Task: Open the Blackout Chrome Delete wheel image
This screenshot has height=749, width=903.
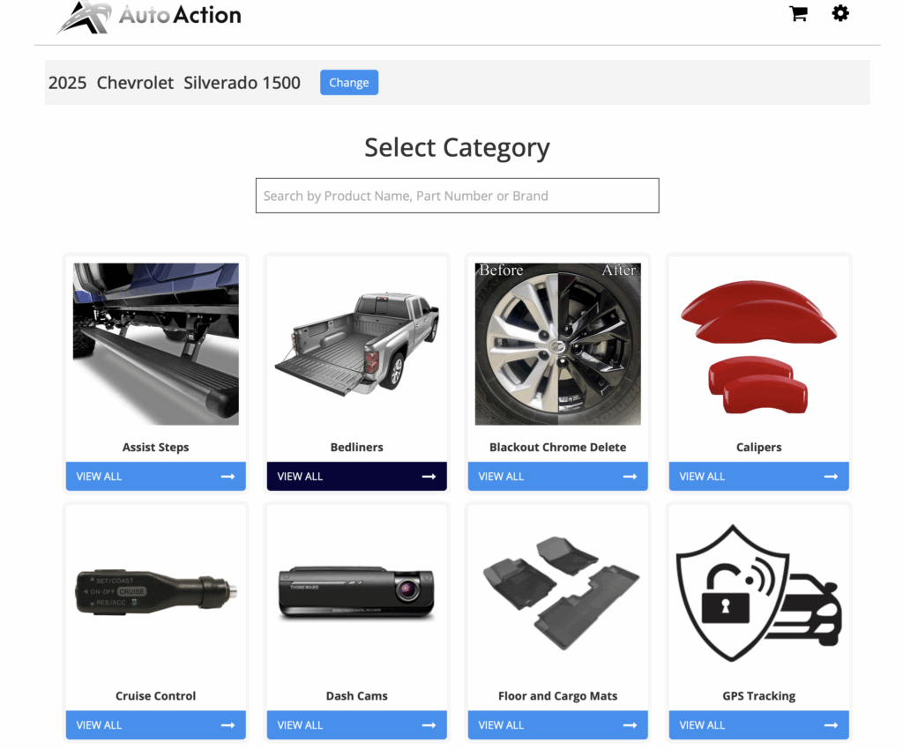Action: [x=557, y=344]
